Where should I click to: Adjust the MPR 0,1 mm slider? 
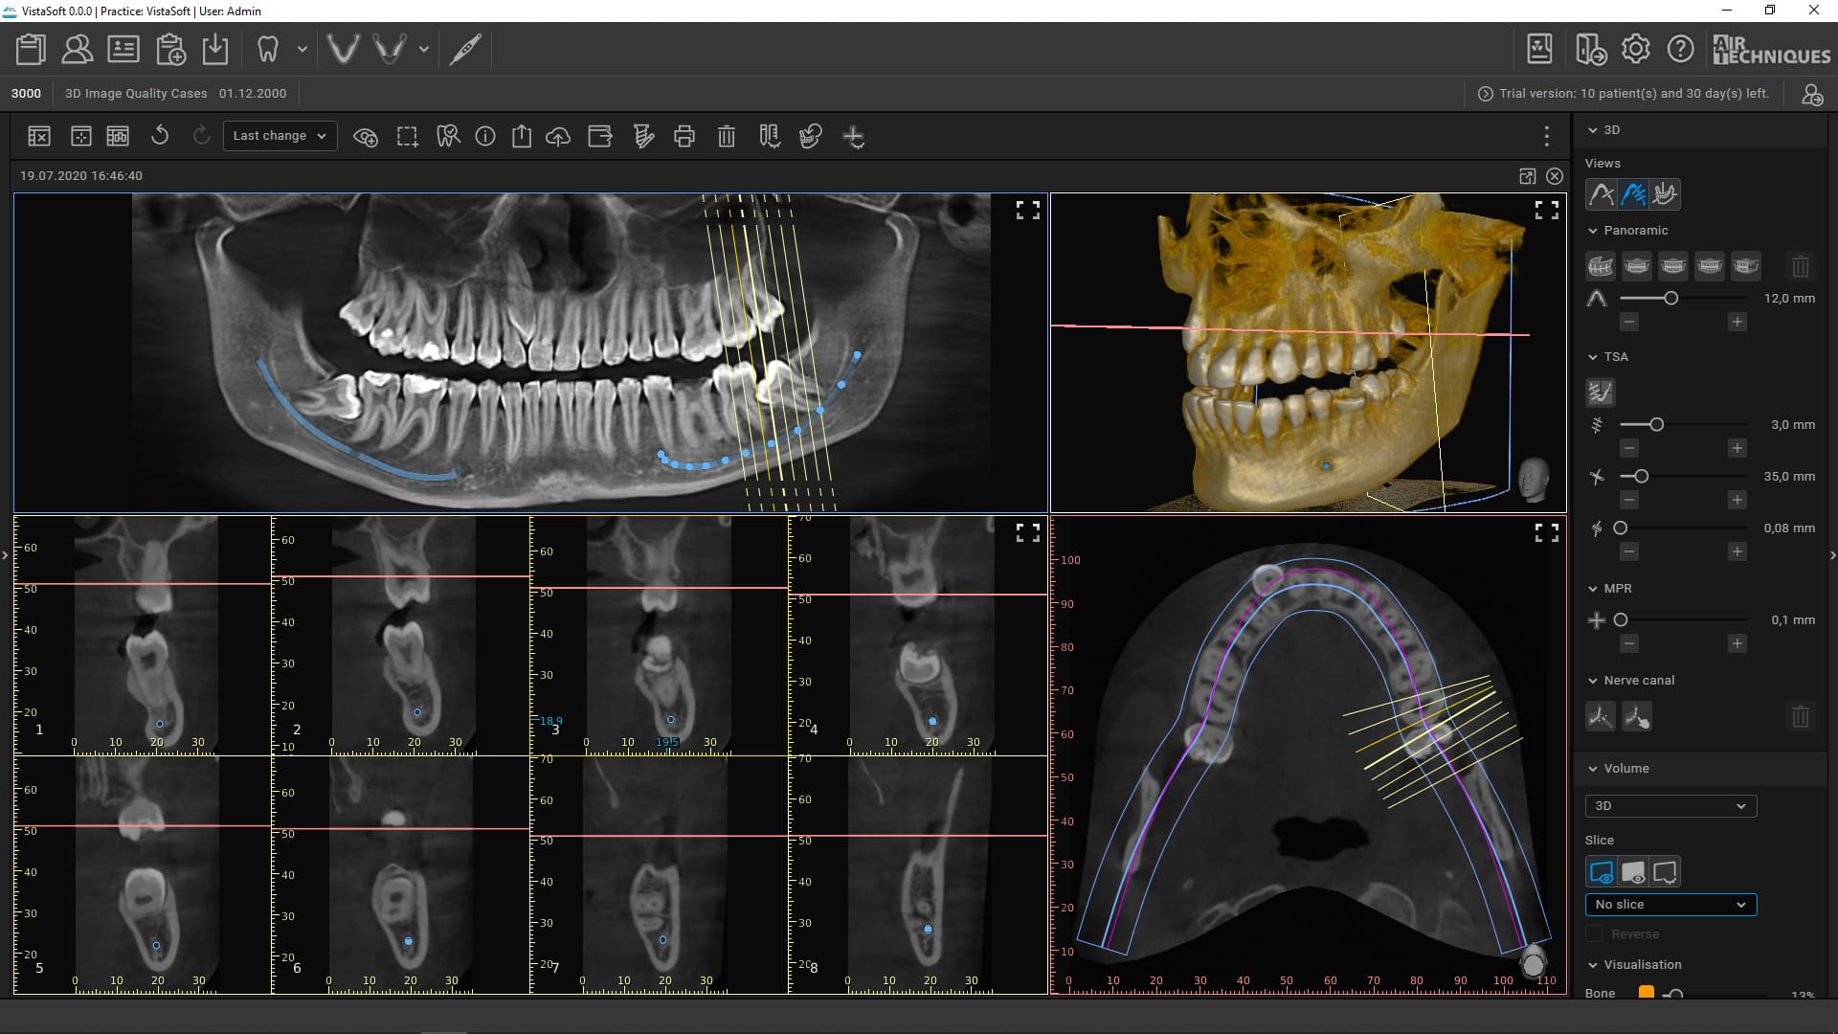click(x=1621, y=620)
